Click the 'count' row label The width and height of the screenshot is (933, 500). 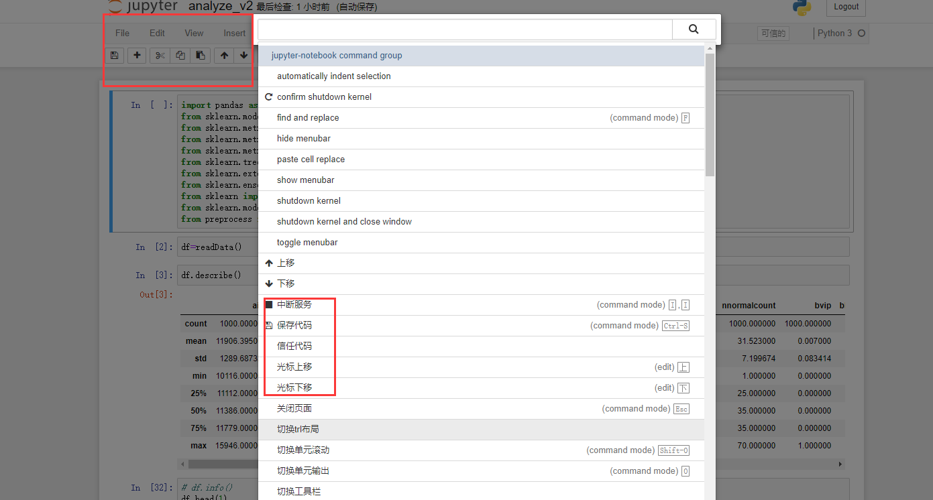(196, 324)
